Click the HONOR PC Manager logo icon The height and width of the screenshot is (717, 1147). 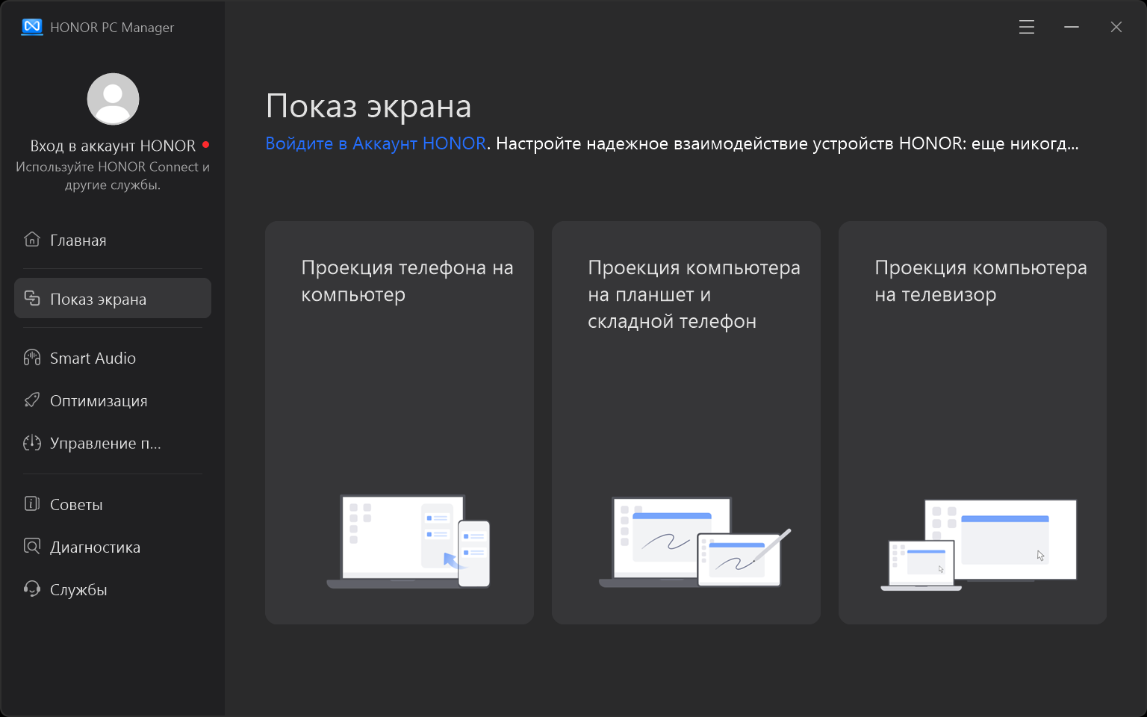pos(32,27)
